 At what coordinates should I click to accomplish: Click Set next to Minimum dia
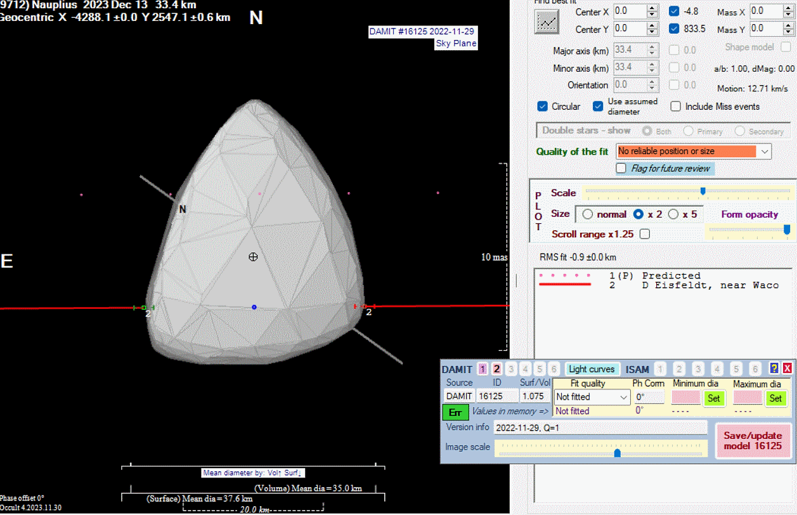tap(713, 398)
